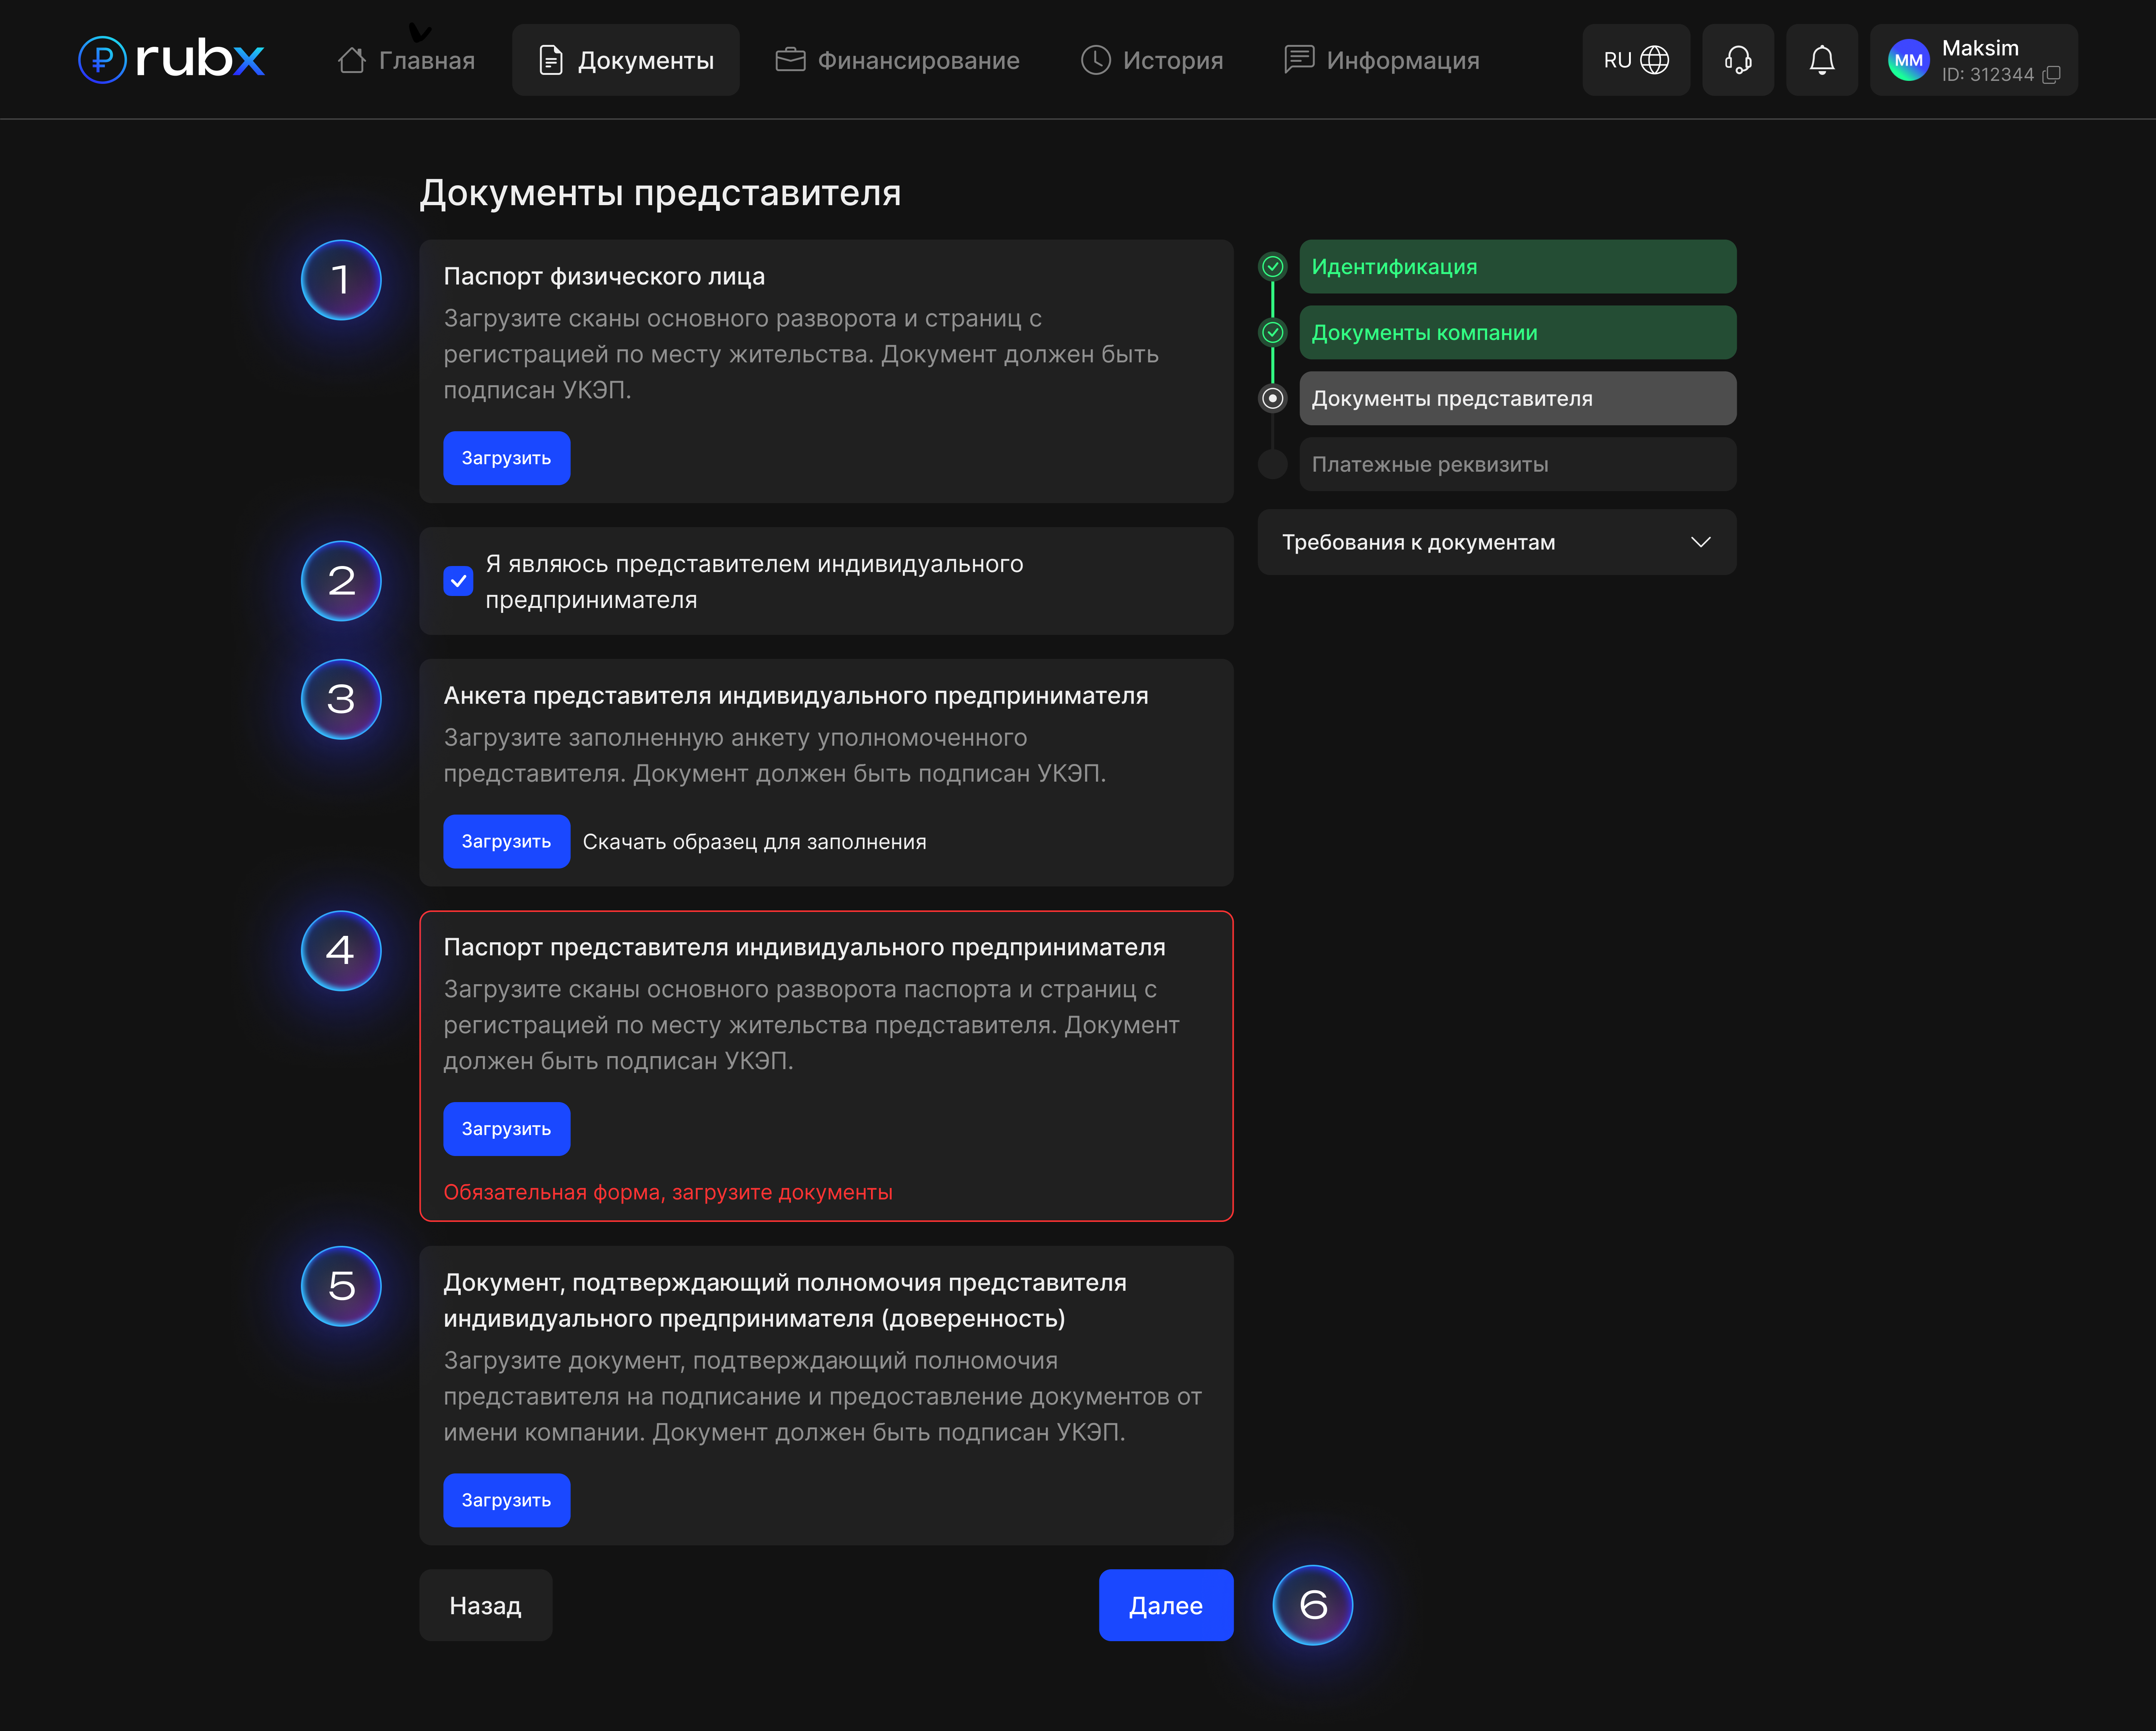Screen dimensions: 2156x1731
Task: Copy user ID with the copy icon
Action: 2051,75
